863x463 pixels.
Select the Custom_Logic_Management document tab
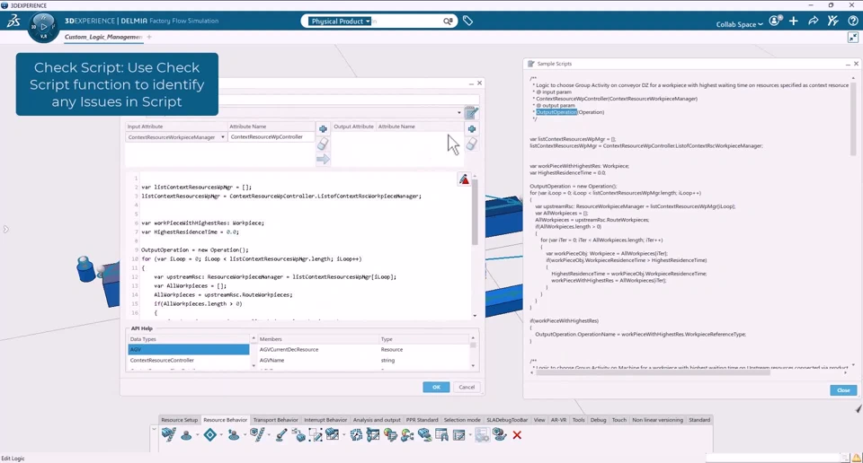(x=103, y=37)
